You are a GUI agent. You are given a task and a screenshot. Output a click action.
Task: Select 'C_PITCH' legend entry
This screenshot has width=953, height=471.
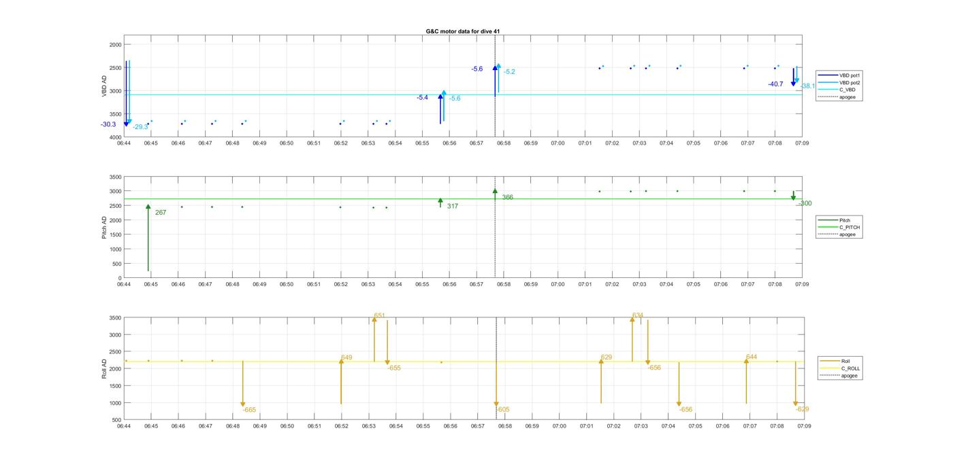coord(839,228)
